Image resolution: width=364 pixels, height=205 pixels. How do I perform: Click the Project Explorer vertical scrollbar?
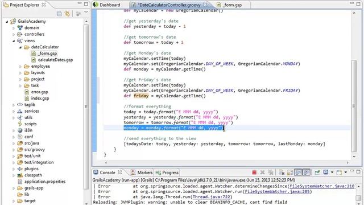86,107
